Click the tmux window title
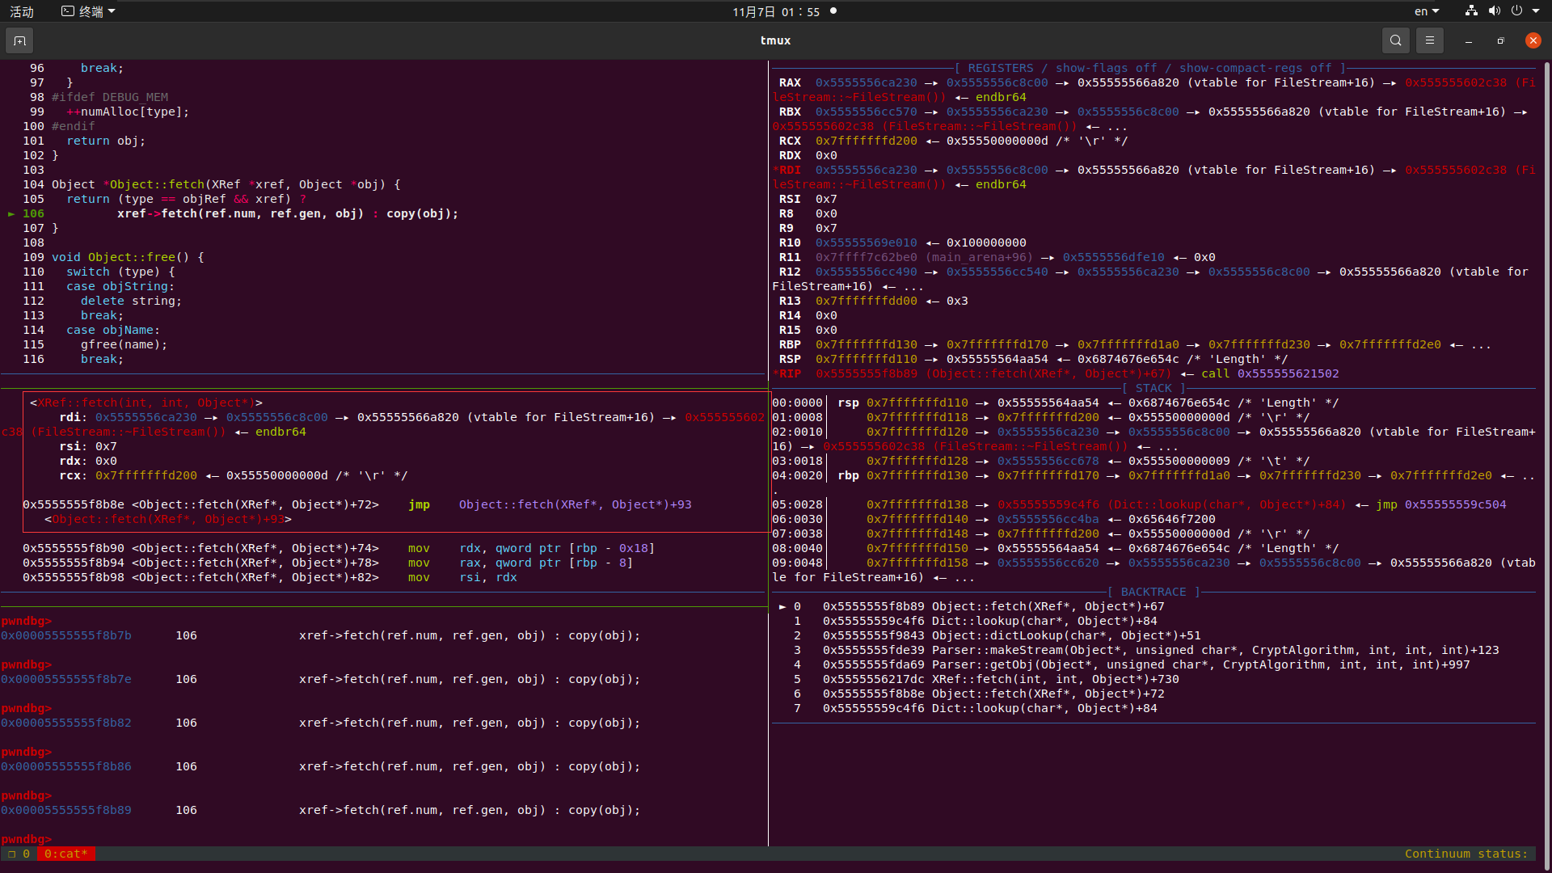The width and height of the screenshot is (1552, 873). 775,40
